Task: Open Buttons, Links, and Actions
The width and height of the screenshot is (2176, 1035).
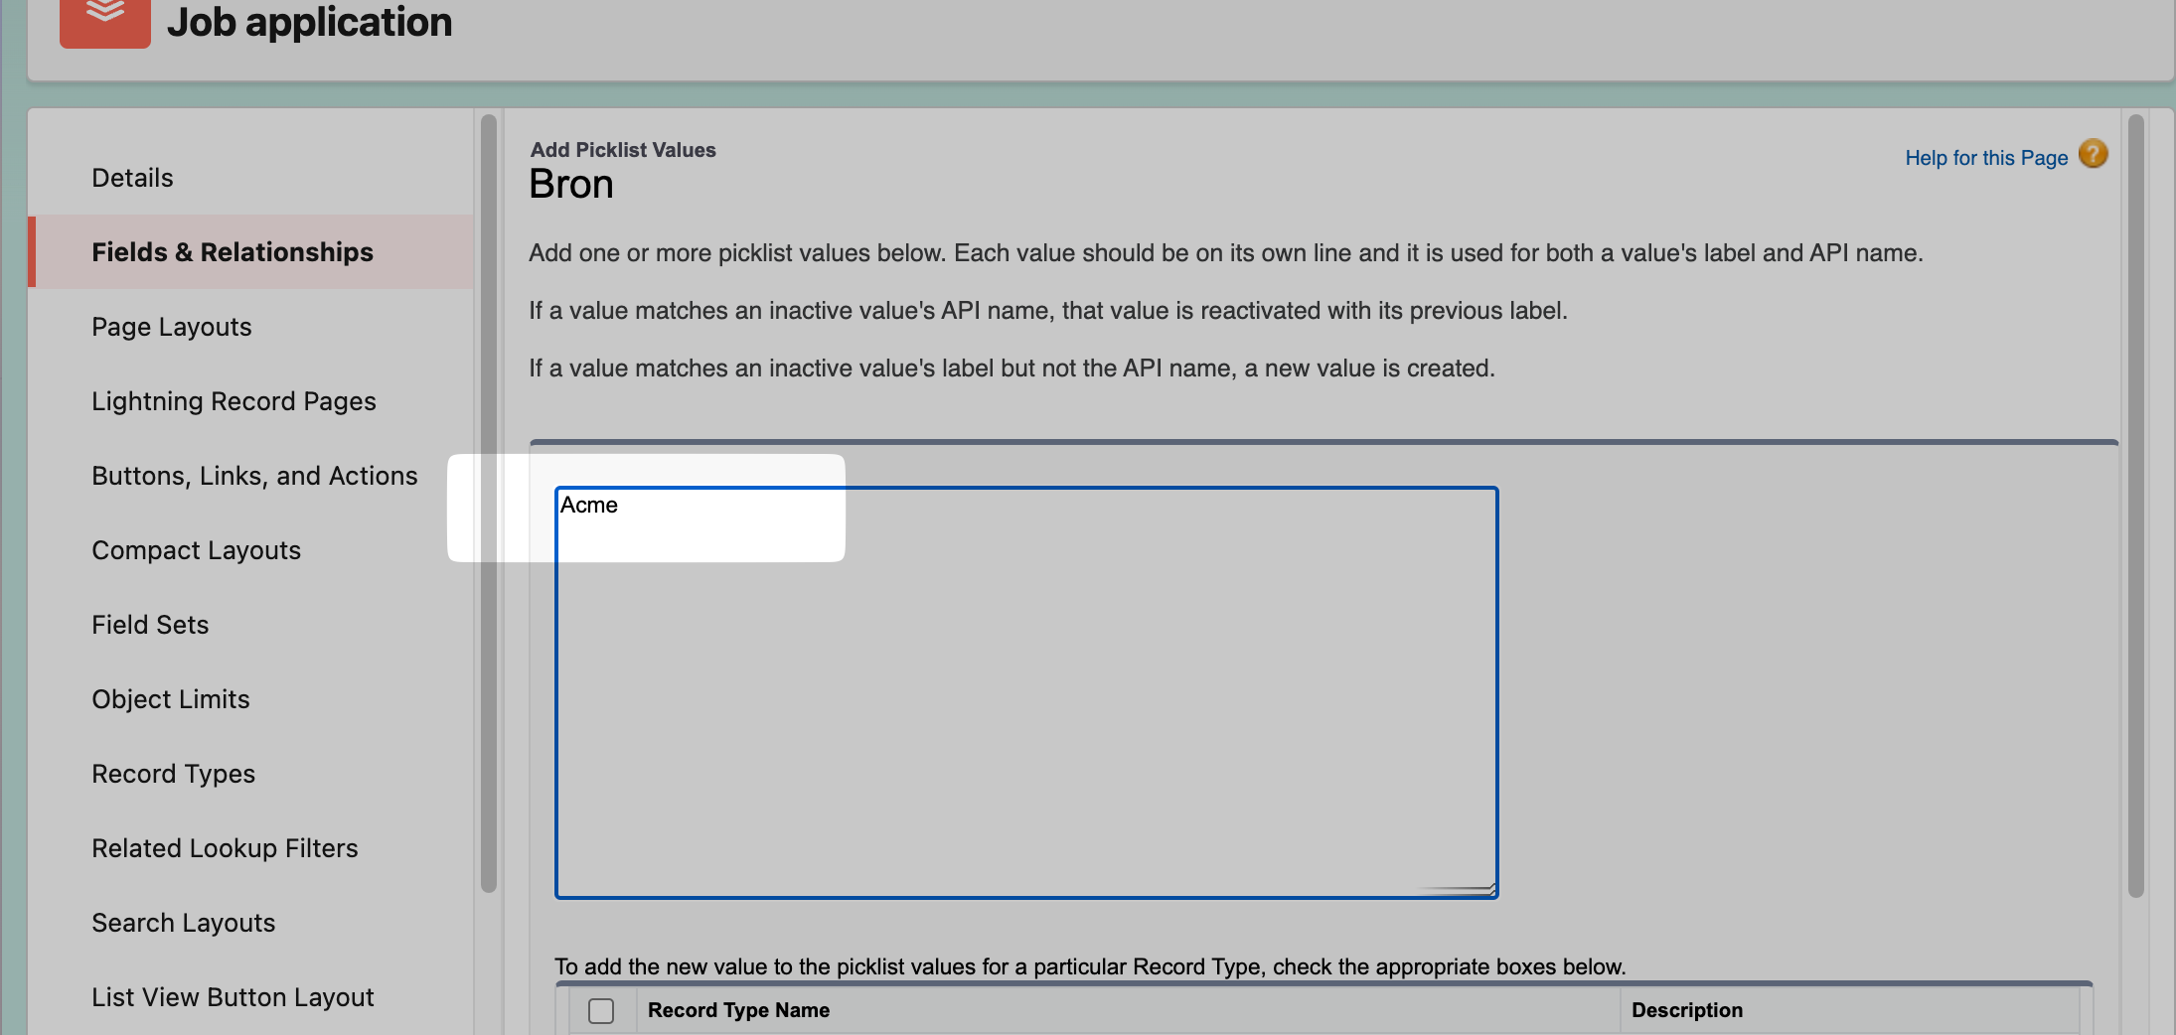Action: click(254, 476)
